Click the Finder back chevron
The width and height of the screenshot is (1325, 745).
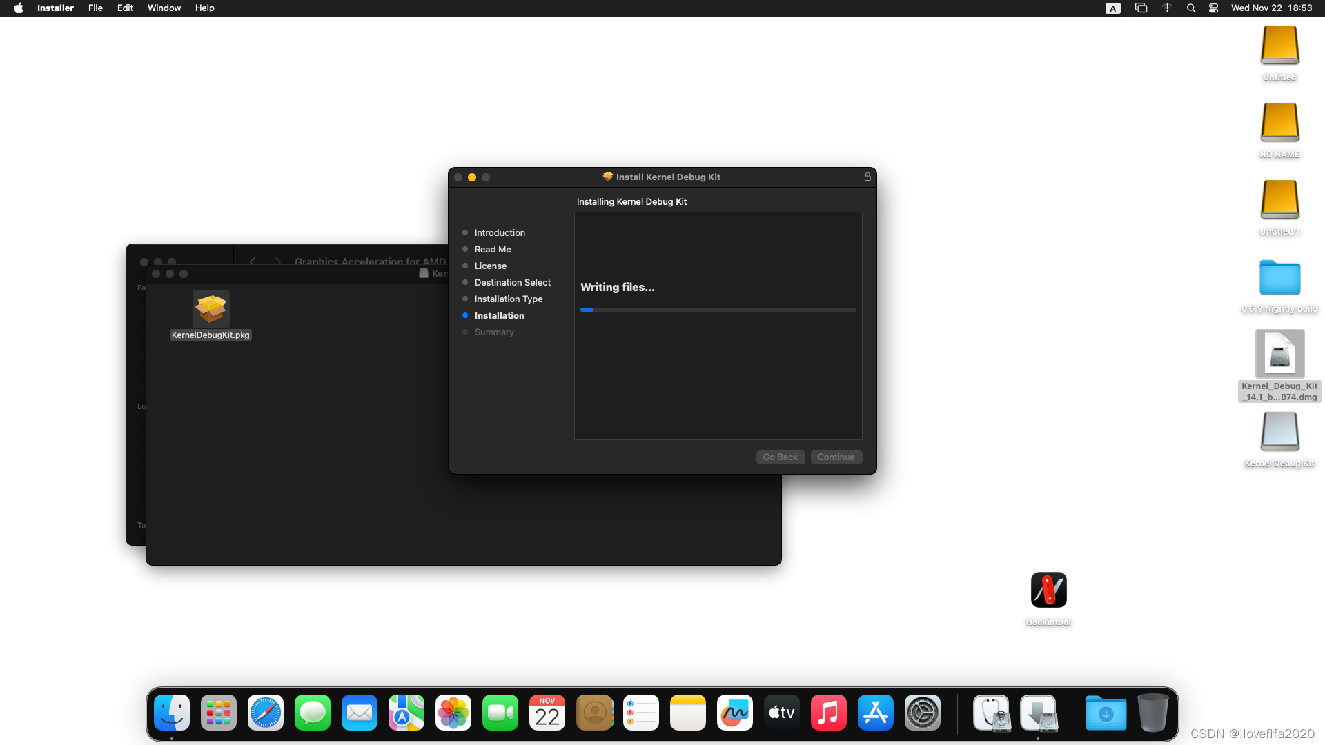point(253,261)
